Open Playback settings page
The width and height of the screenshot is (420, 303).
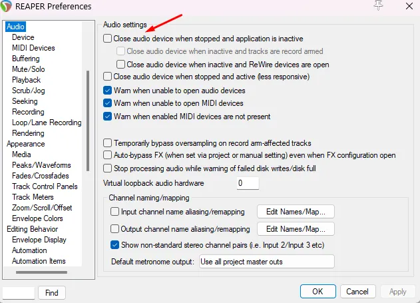(x=26, y=80)
